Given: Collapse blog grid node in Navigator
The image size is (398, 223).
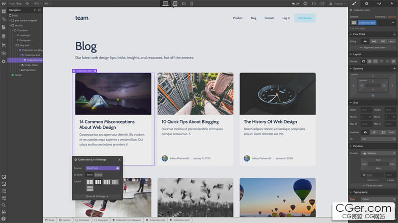Looking at the screenshot, I should click(x=15, y=45).
